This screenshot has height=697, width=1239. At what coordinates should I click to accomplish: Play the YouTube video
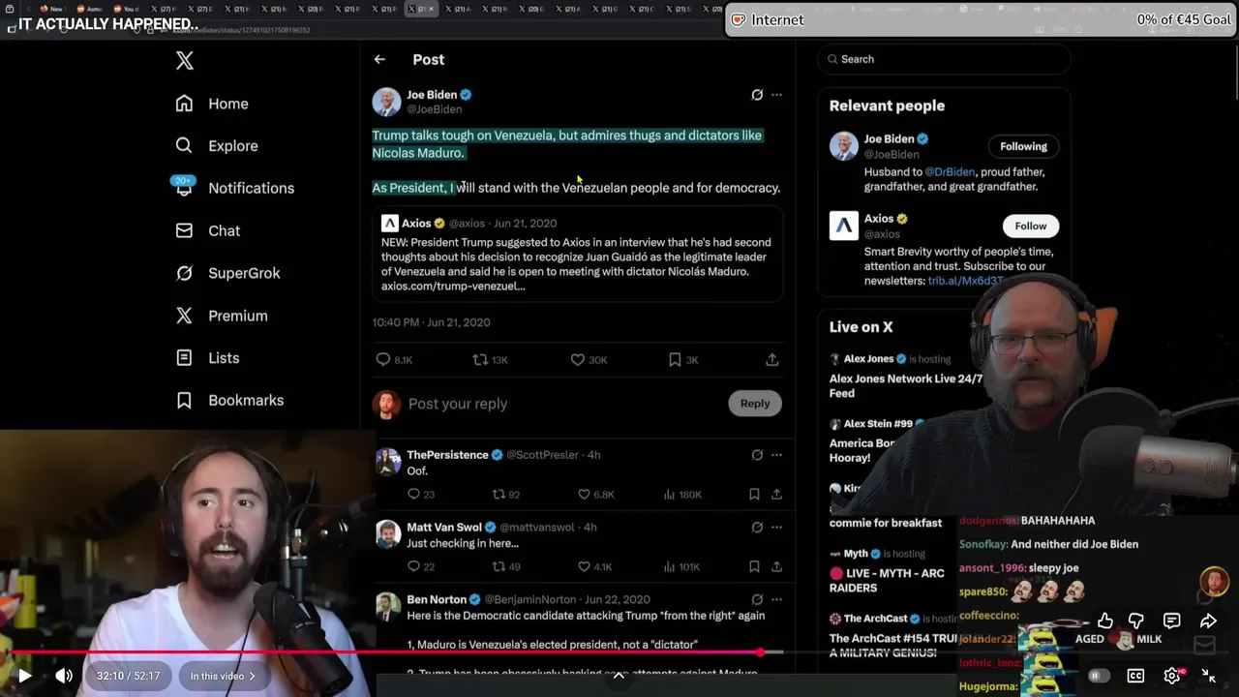point(24,676)
